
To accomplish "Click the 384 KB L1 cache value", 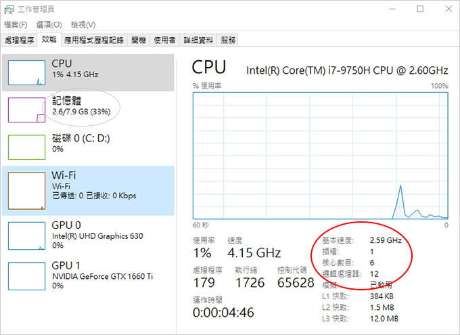I will coord(382,296).
